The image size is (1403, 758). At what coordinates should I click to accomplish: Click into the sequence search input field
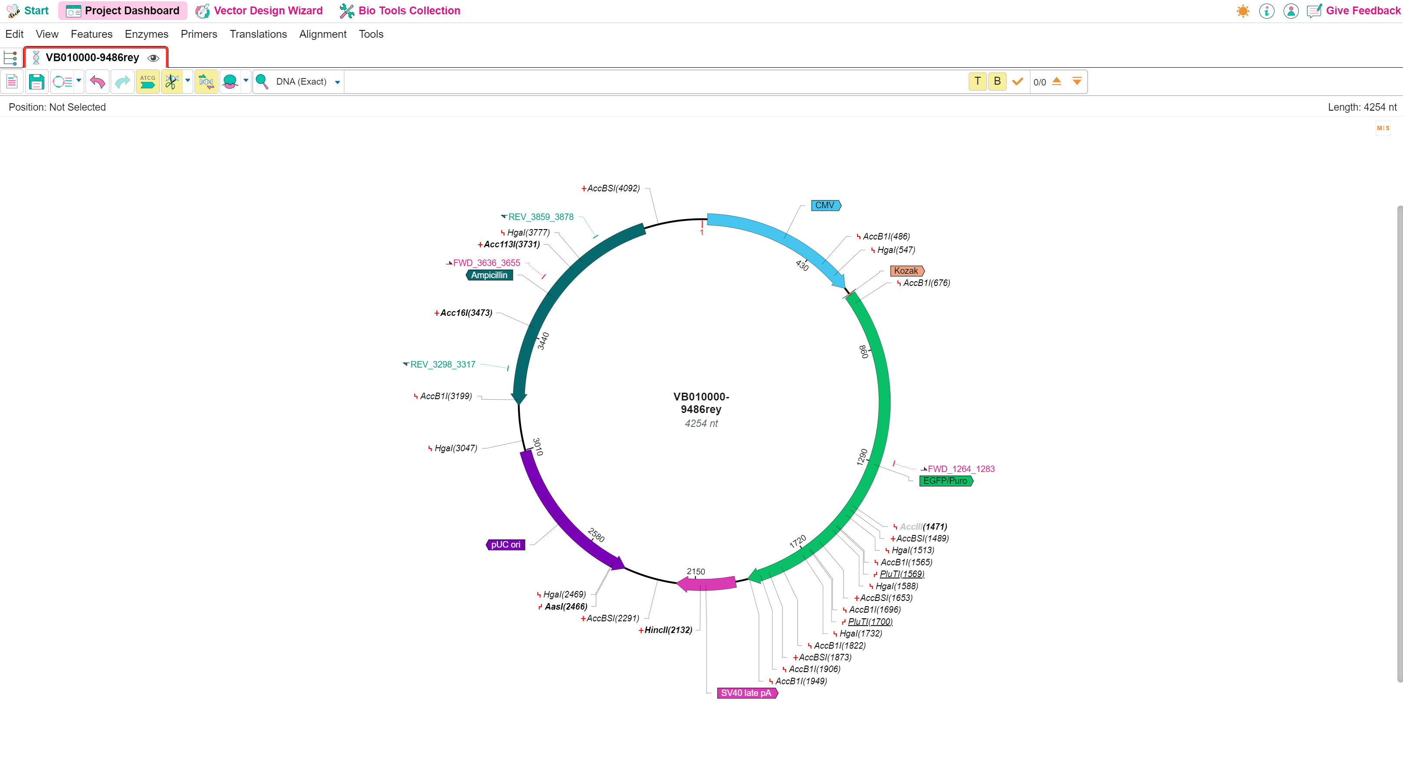[654, 82]
